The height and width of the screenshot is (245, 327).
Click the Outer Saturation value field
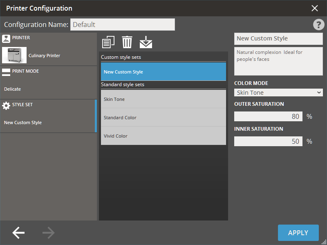pyautogui.click(x=268, y=116)
